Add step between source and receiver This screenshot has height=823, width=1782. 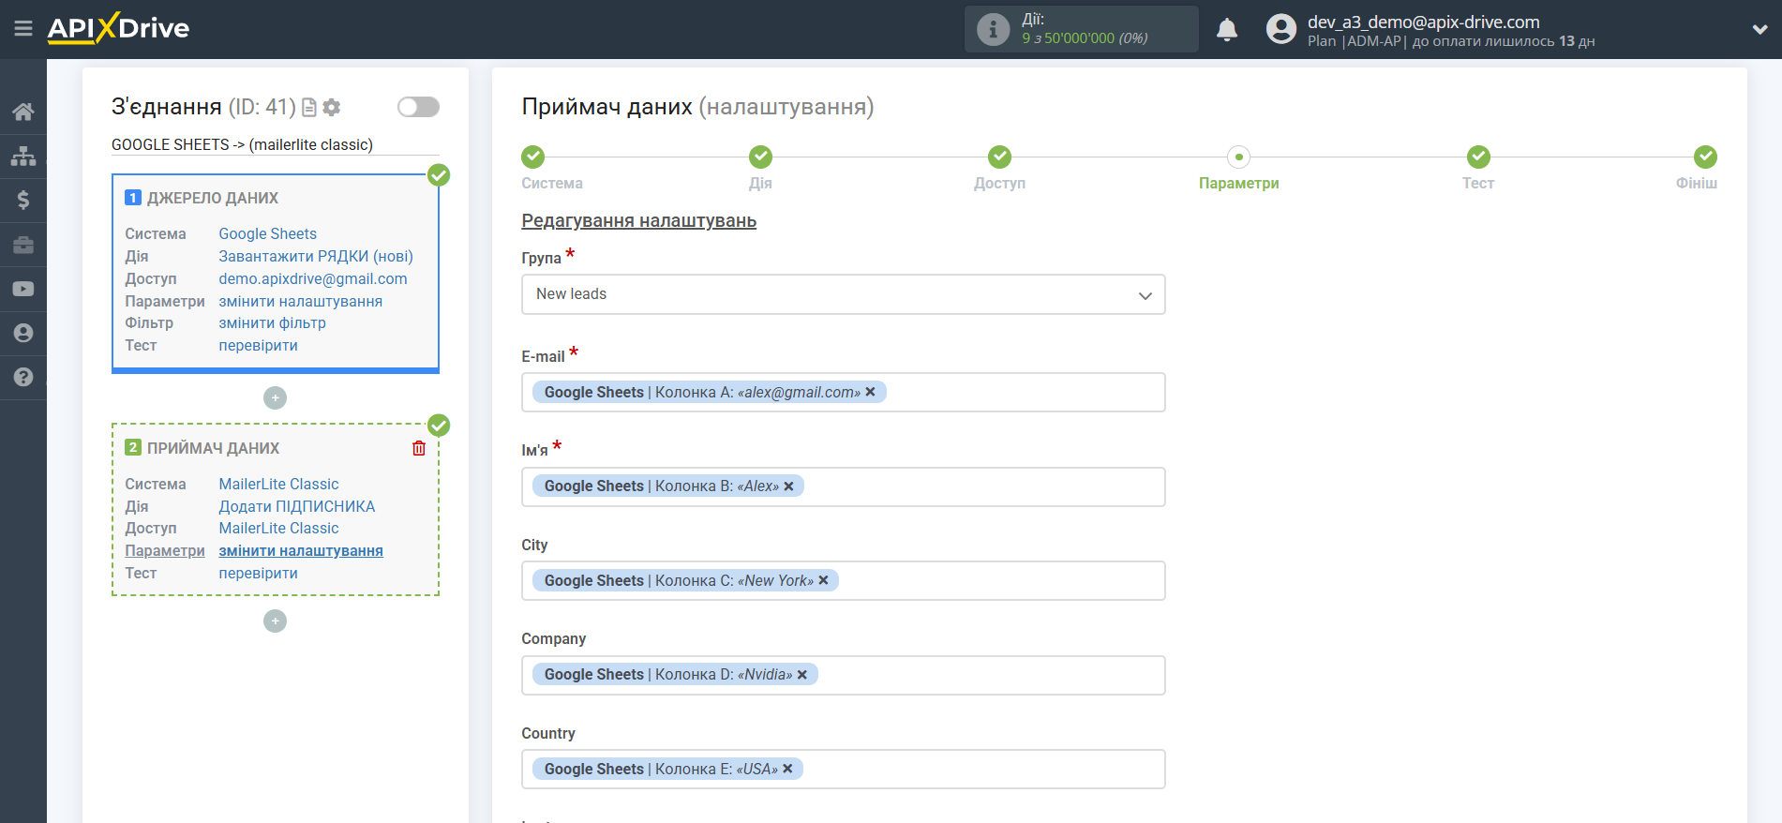275,398
